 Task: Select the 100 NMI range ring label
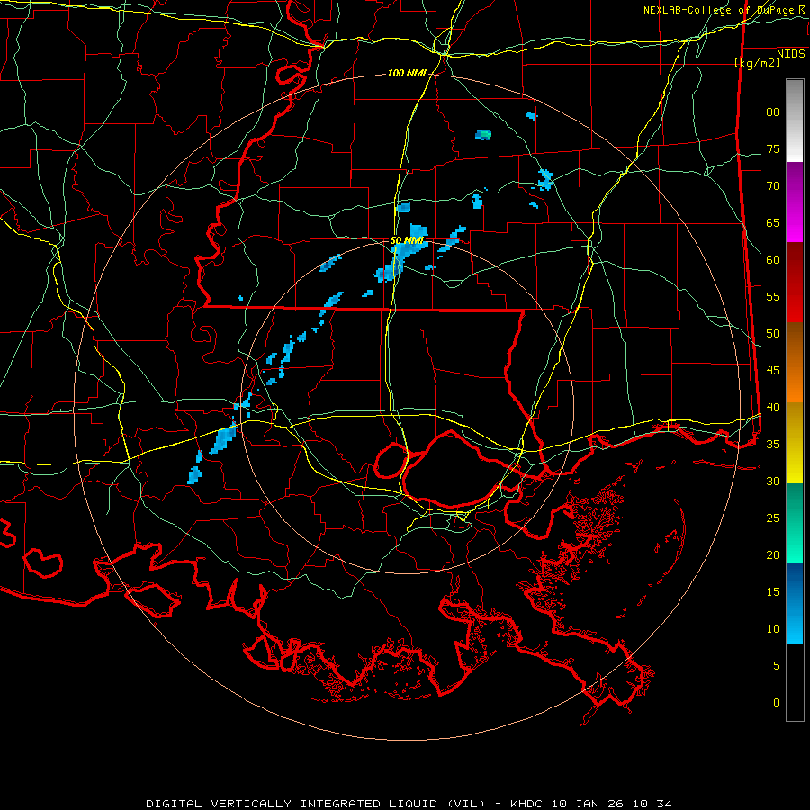pyautogui.click(x=407, y=74)
